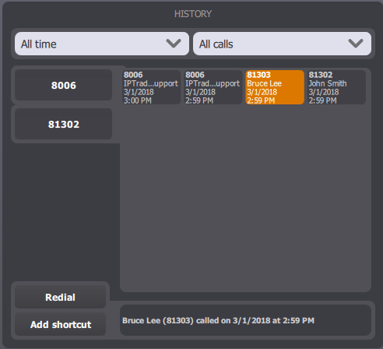Select the 8006 IPTrad call entry at 2:59 PM

[213, 87]
